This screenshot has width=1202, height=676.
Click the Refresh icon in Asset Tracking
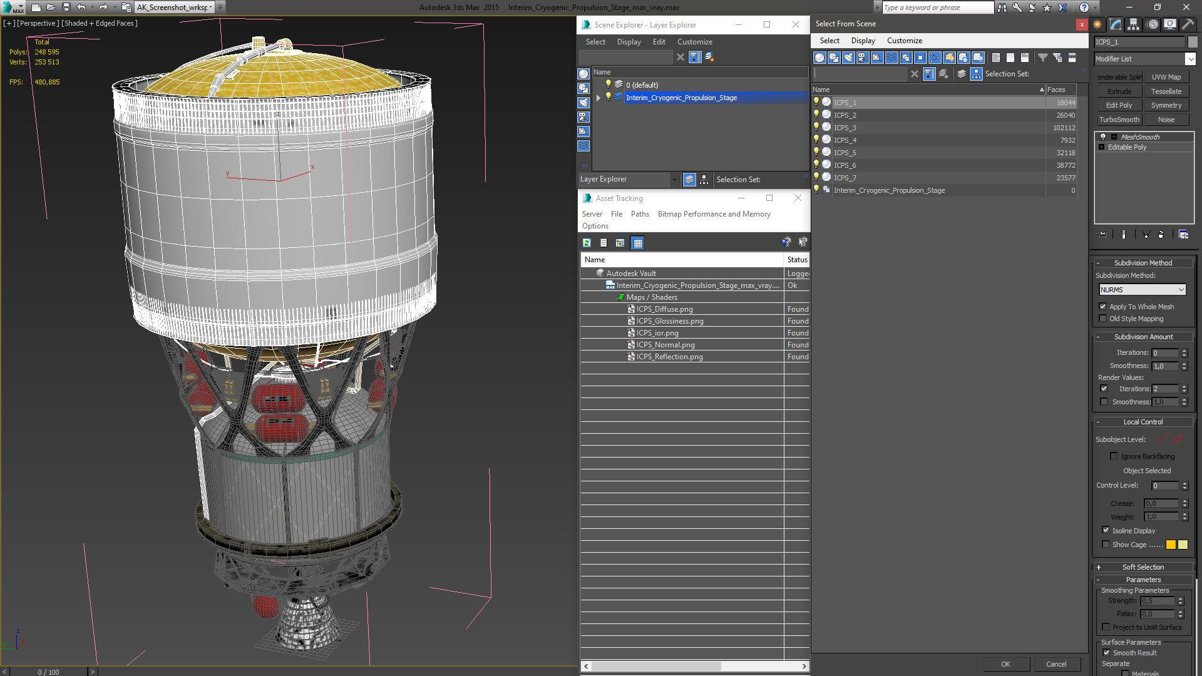point(587,243)
